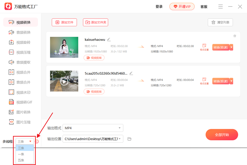Viewport: 247px width, 165px height.
Task: Click 清空列表 to clear list
Action: click(x=220, y=22)
